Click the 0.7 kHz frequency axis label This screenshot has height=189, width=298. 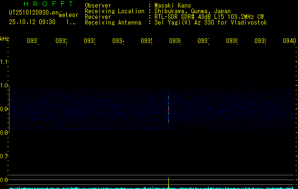[x=4, y=156]
